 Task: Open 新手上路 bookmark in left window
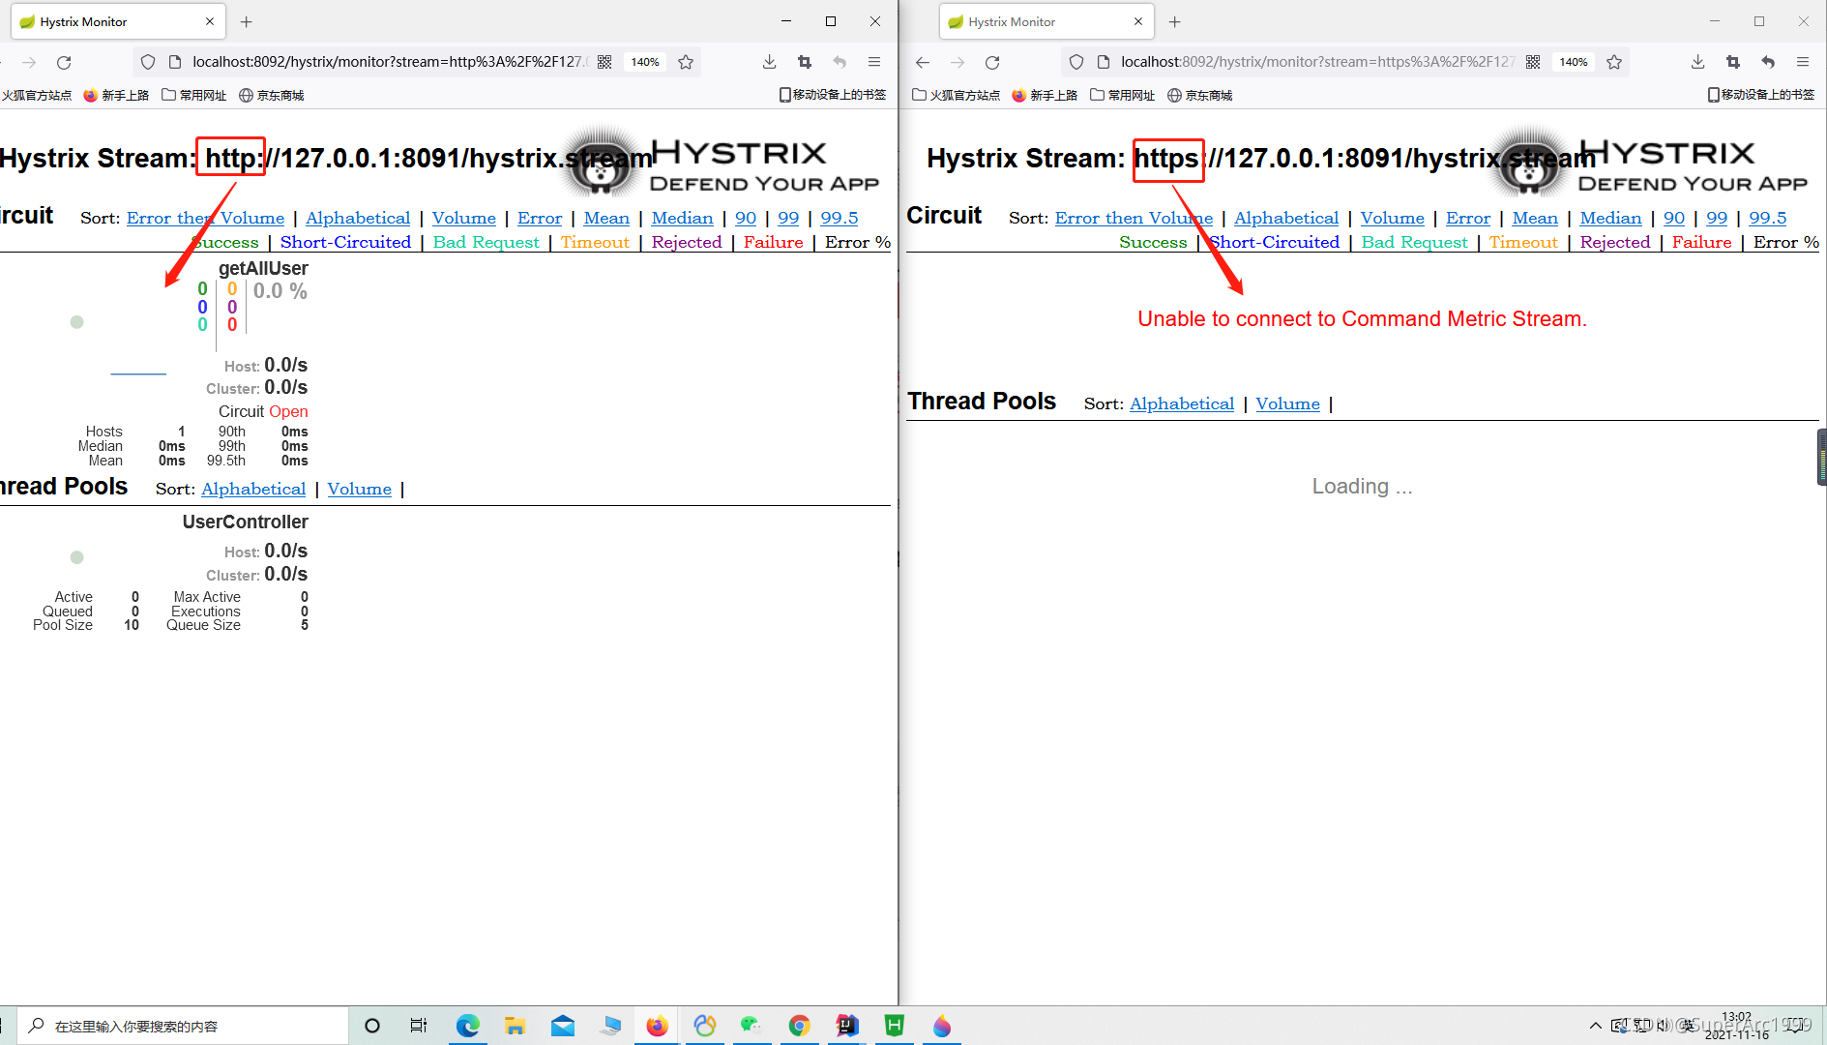[116, 95]
